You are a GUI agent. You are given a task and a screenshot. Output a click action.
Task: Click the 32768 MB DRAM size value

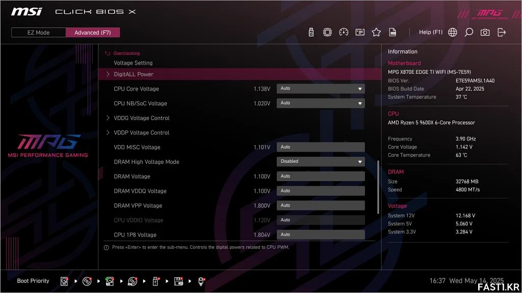(467, 182)
